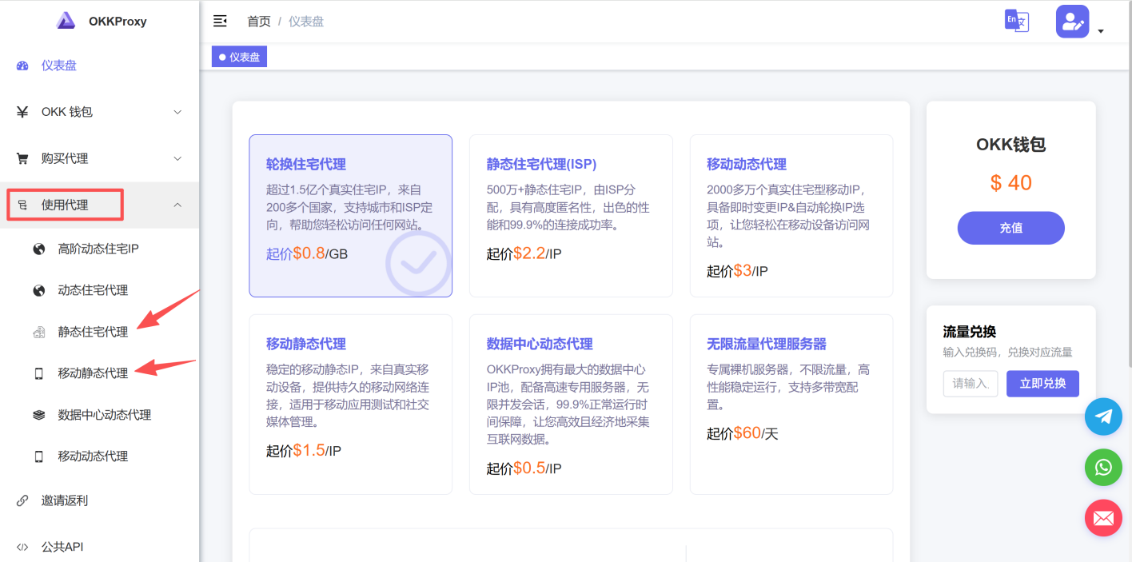Click the OKK钱包 card title
The image size is (1132, 562).
(x=1010, y=145)
